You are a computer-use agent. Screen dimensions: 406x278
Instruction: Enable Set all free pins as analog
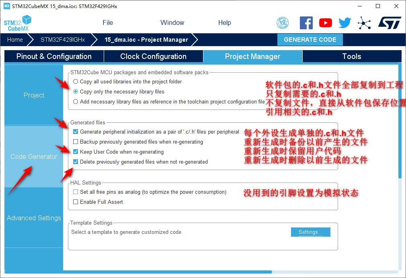click(76, 192)
